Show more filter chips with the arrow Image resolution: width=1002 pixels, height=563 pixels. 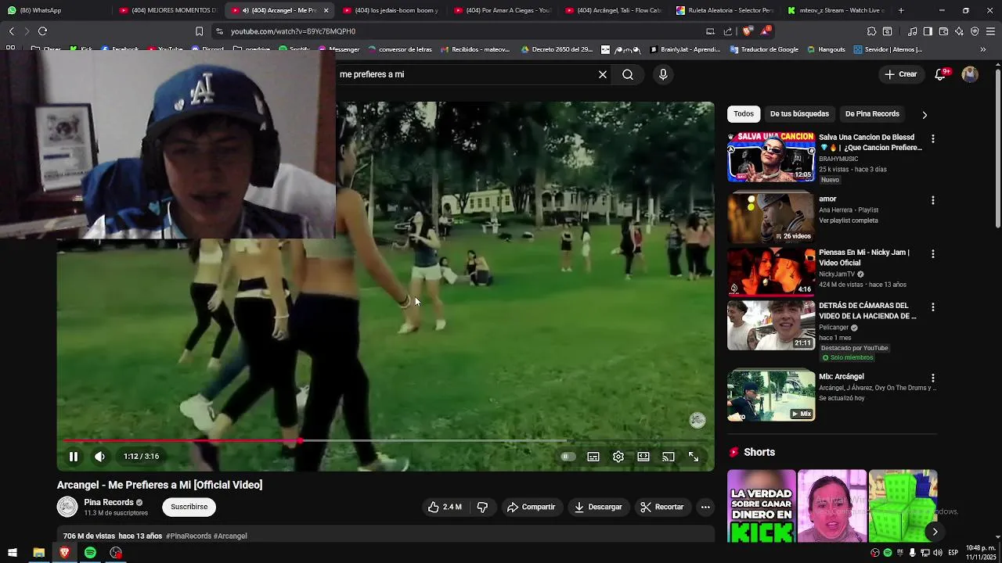point(925,115)
